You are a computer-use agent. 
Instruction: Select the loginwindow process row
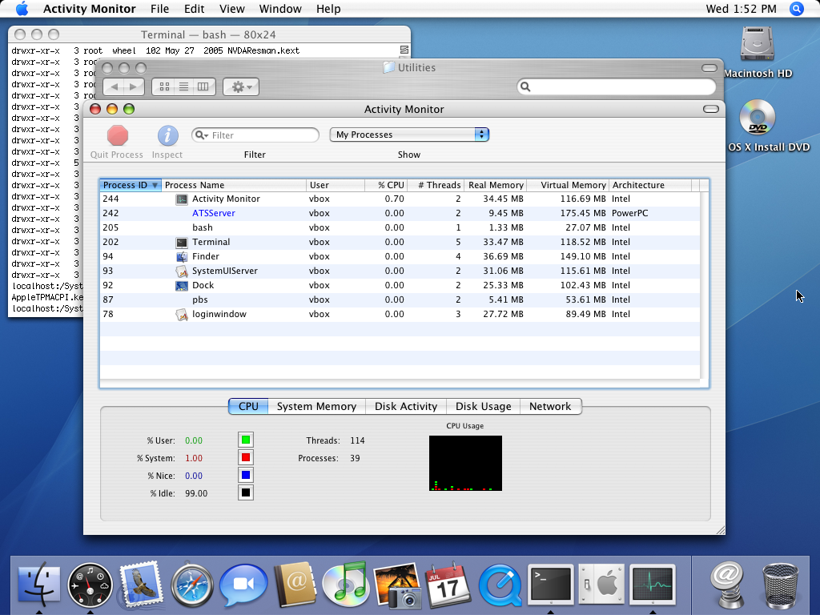point(400,314)
